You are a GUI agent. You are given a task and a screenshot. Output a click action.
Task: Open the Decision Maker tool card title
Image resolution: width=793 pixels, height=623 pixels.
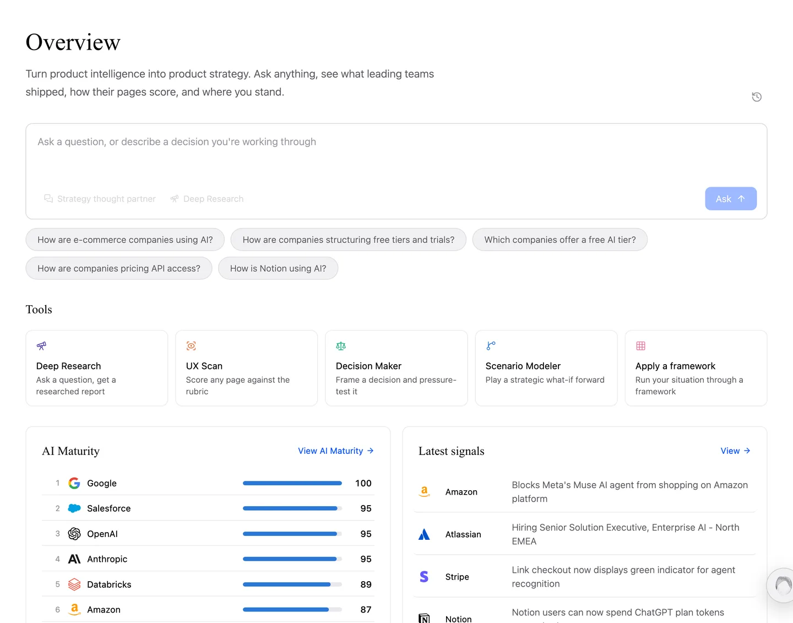[368, 366]
